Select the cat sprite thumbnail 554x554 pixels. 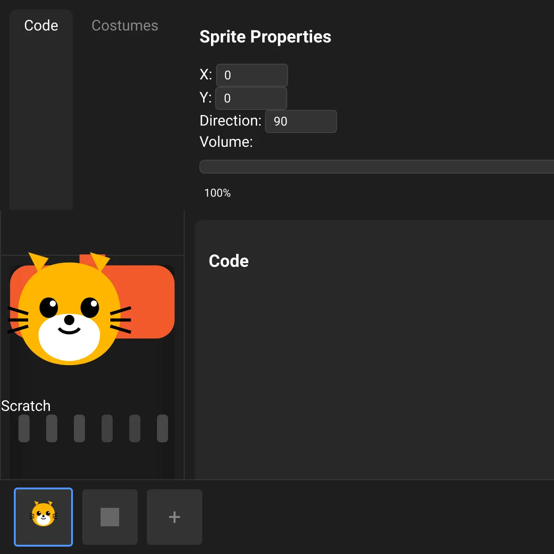click(x=43, y=517)
